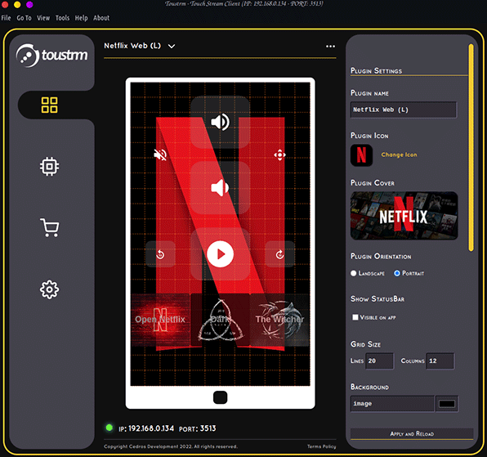Open the View menu
The image size is (487, 457).
tap(43, 18)
